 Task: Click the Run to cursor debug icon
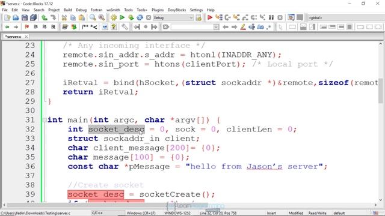point(219,17)
